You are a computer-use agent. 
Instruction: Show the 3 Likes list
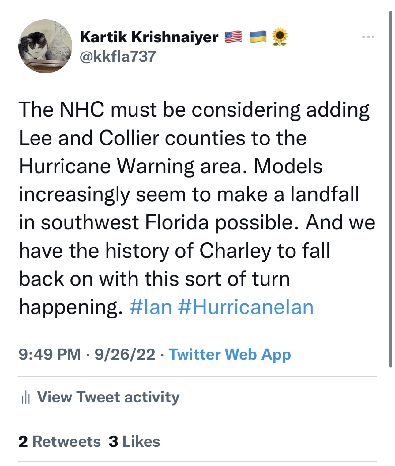tap(134, 441)
